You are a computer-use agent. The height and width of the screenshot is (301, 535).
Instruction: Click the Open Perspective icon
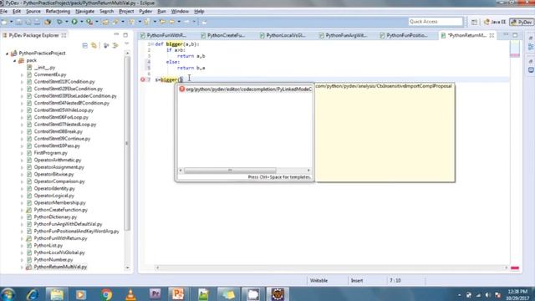(474, 22)
